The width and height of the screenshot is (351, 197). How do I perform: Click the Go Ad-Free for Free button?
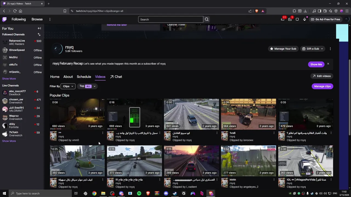[x=325, y=19]
